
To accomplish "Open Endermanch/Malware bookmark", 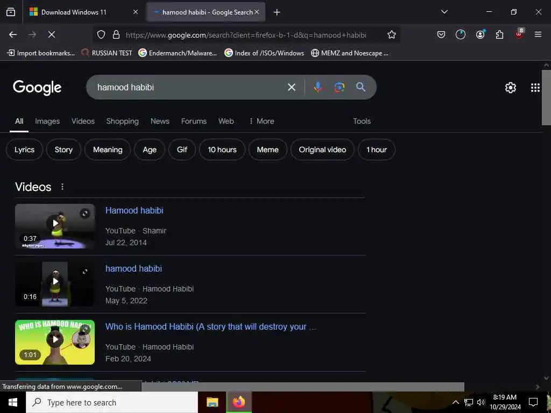I will [x=178, y=53].
